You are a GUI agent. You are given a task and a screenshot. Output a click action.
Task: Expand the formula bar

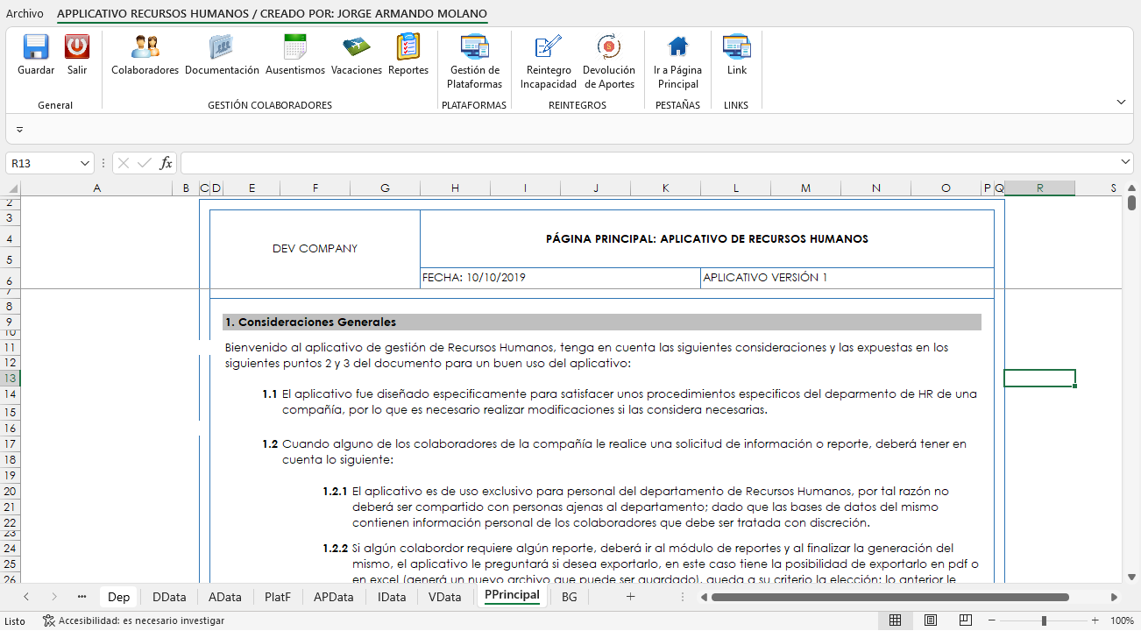pyautogui.click(x=1126, y=163)
